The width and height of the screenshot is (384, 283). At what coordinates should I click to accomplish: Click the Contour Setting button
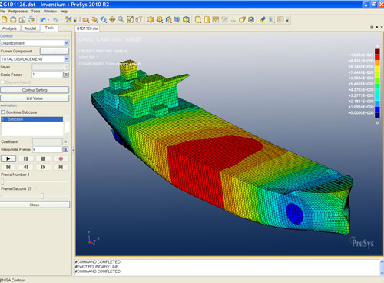point(35,90)
